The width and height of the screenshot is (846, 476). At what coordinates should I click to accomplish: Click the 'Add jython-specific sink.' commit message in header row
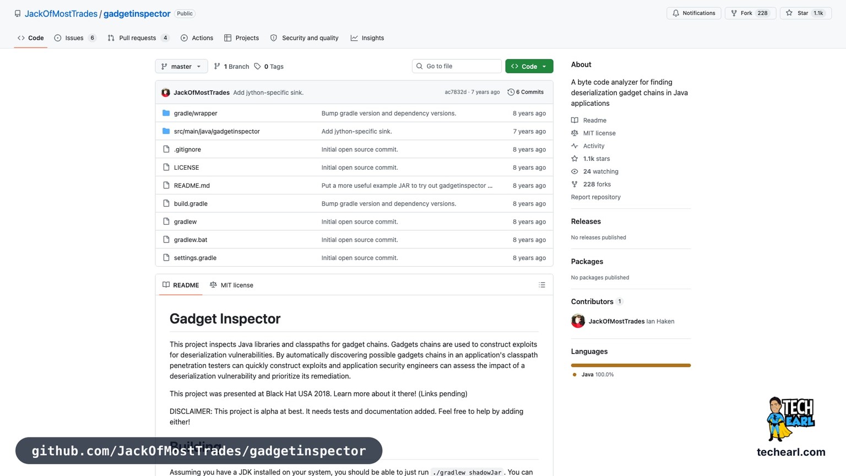point(268,93)
